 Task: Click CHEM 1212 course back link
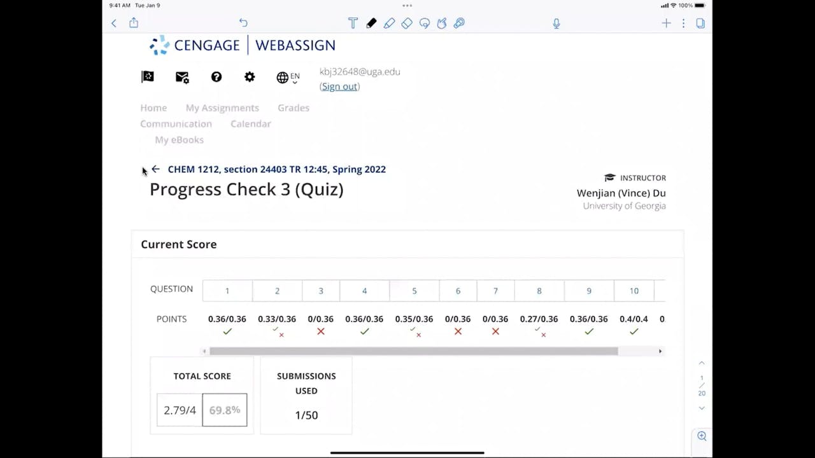(276, 169)
